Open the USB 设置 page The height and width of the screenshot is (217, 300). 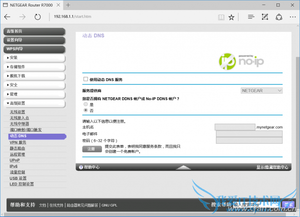click(x=18, y=178)
